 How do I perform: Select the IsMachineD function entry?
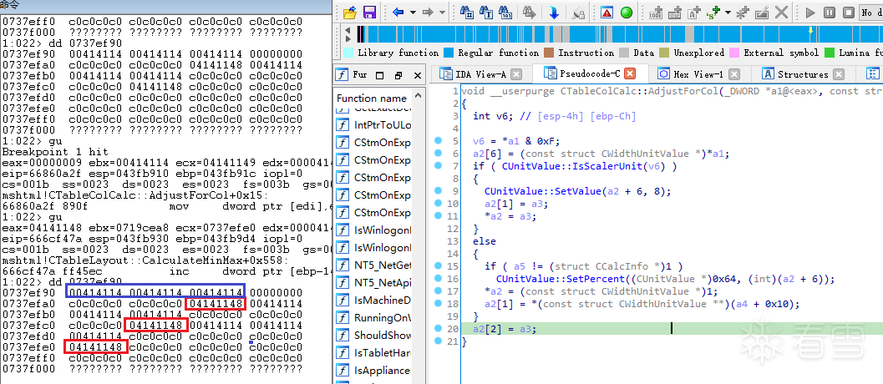[373, 301]
